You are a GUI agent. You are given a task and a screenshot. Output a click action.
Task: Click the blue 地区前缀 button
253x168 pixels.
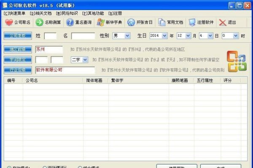click(18, 50)
